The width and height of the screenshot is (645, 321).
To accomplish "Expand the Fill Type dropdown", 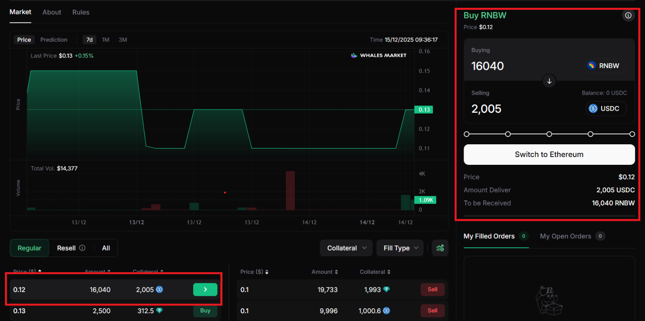I will [400, 248].
